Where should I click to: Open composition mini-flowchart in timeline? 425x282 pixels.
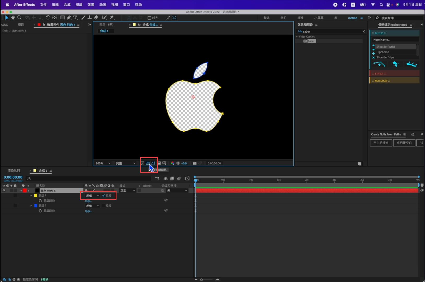157,179
